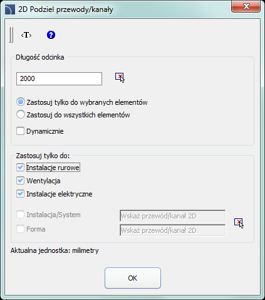Viewport: 265px width, 300px height.
Task: Confirm with the OK button
Action: tap(133, 278)
